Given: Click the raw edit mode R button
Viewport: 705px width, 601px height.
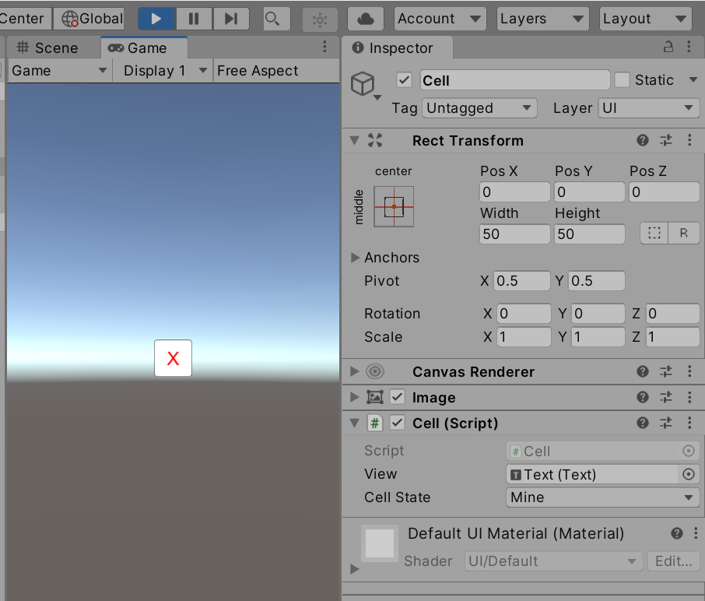Looking at the screenshot, I should [683, 234].
